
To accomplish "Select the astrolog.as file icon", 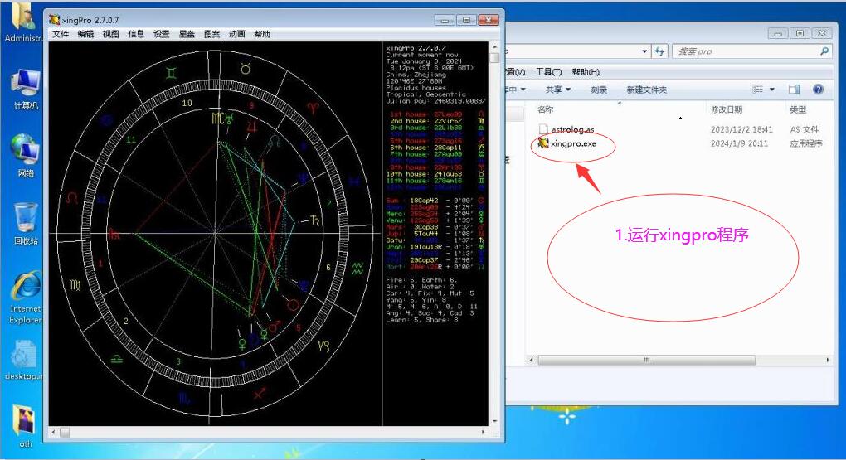I will coord(543,129).
